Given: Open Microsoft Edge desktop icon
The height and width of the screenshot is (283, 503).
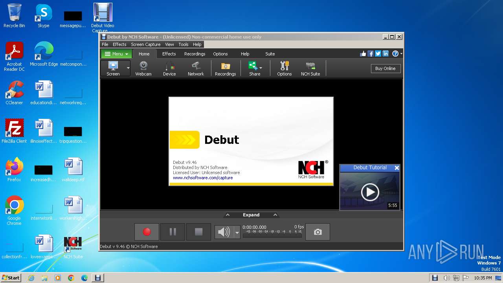Looking at the screenshot, I should 44,54.
